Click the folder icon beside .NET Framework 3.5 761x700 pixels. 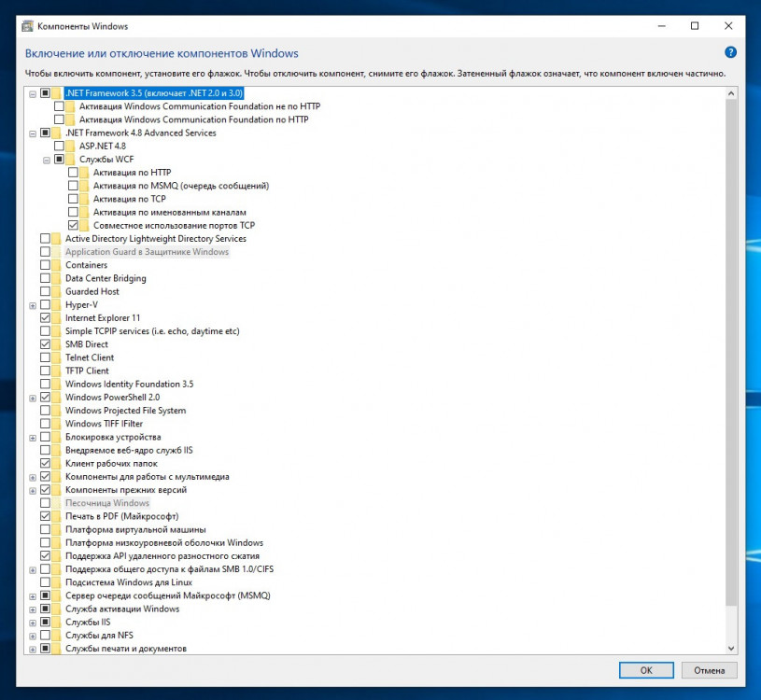coord(58,92)
